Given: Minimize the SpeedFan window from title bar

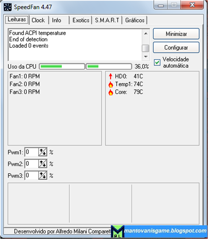Looking at the screenshot, I should (x=161, y=5).
